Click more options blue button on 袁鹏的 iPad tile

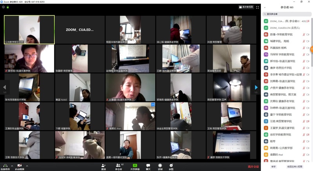point(153,104)
